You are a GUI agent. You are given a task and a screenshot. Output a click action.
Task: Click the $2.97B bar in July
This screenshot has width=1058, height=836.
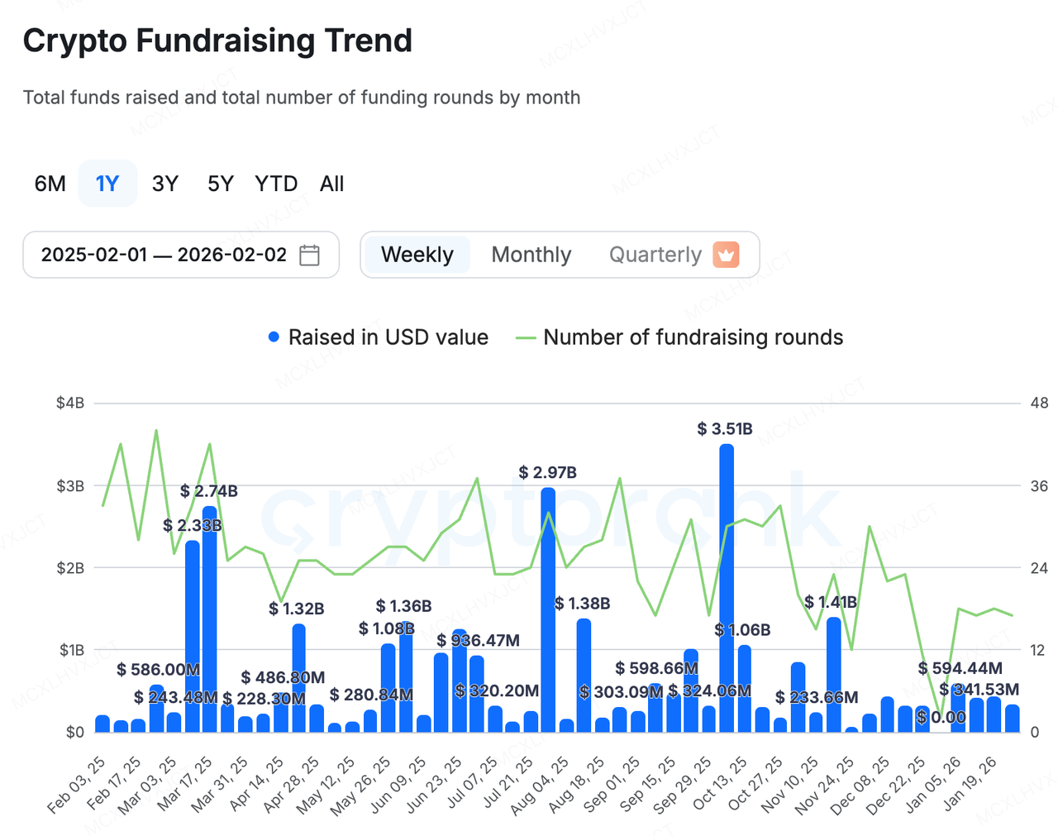coord(548,612)
